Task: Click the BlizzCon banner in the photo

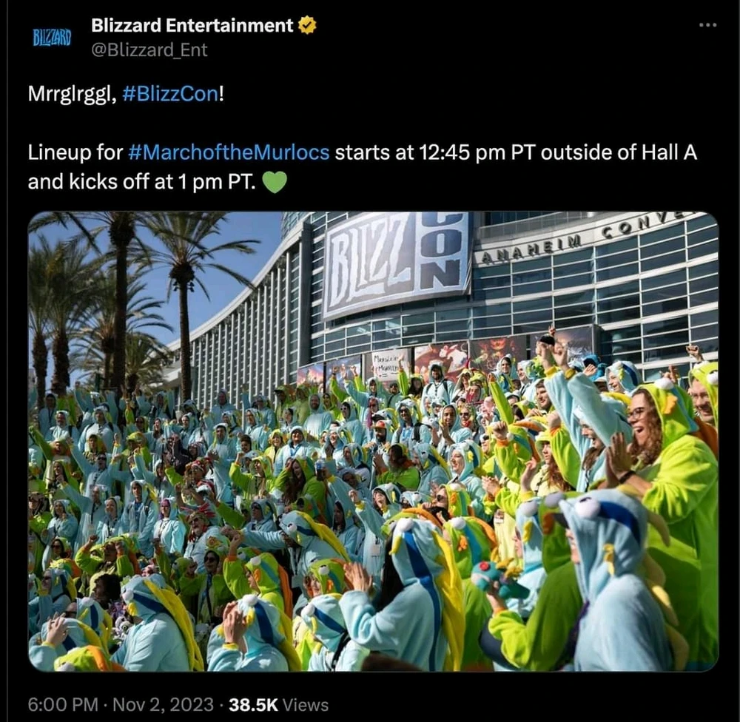Action: pos(397,264)
